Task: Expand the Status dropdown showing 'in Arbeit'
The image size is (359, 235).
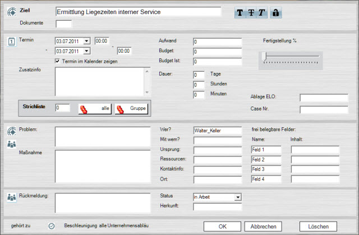Action: pyautogui.click(x=237, y=197)
